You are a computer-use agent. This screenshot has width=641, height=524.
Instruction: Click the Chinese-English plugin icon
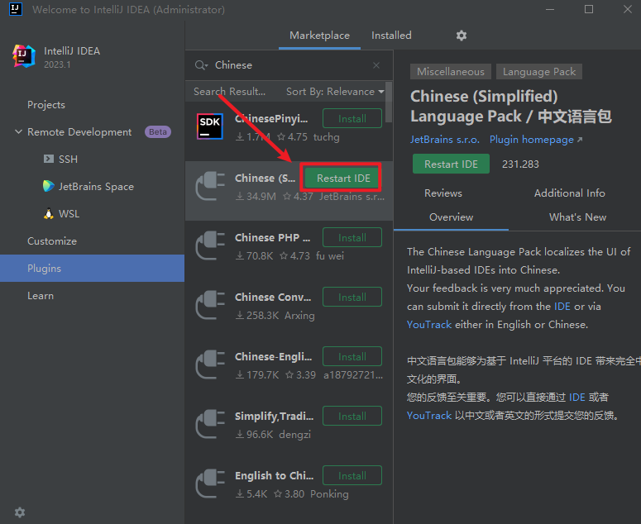210,364
